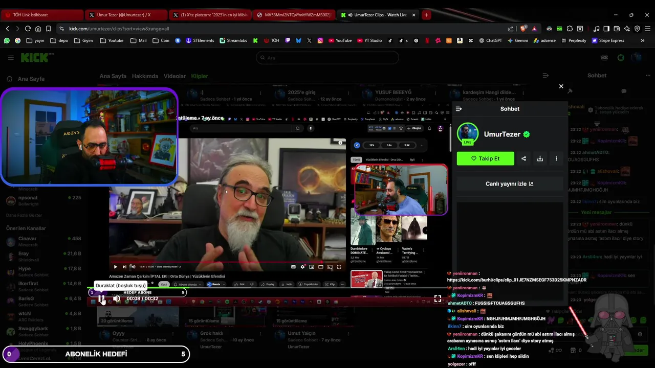Bookmark this page icon
This screenshot has height=368, width=655.
[48, 29]
